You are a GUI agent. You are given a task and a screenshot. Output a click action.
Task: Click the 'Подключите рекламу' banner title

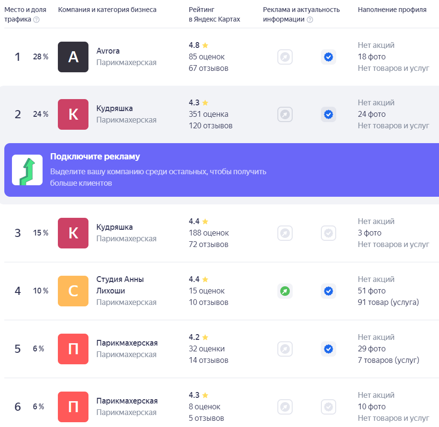click(95, 157)
